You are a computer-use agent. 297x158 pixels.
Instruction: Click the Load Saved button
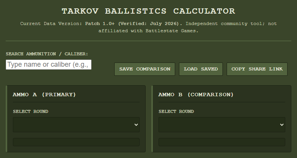[x=201, y=69]
